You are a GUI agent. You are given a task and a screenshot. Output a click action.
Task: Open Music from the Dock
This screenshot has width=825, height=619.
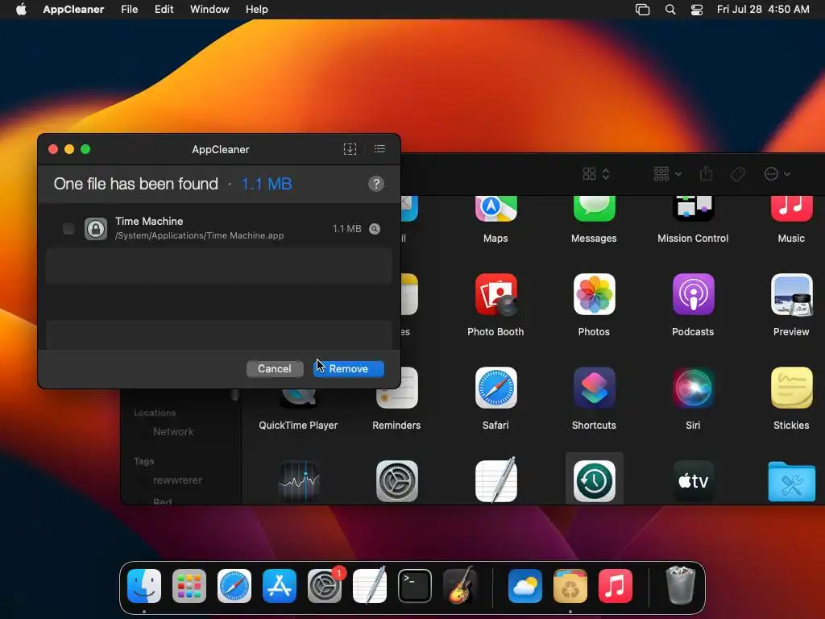pyautogui.click(x=615, y=585)
